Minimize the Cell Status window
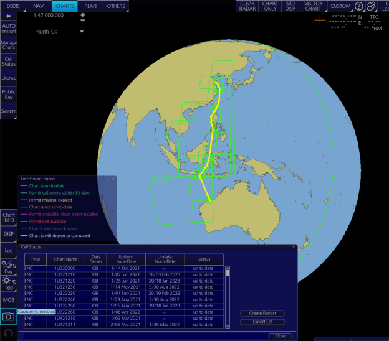This screenshot has height=341, width=389. (x=289, y=247)
